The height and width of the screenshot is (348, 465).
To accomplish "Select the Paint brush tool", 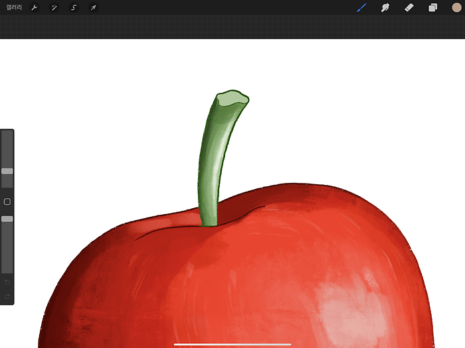I will click(361, 7).
